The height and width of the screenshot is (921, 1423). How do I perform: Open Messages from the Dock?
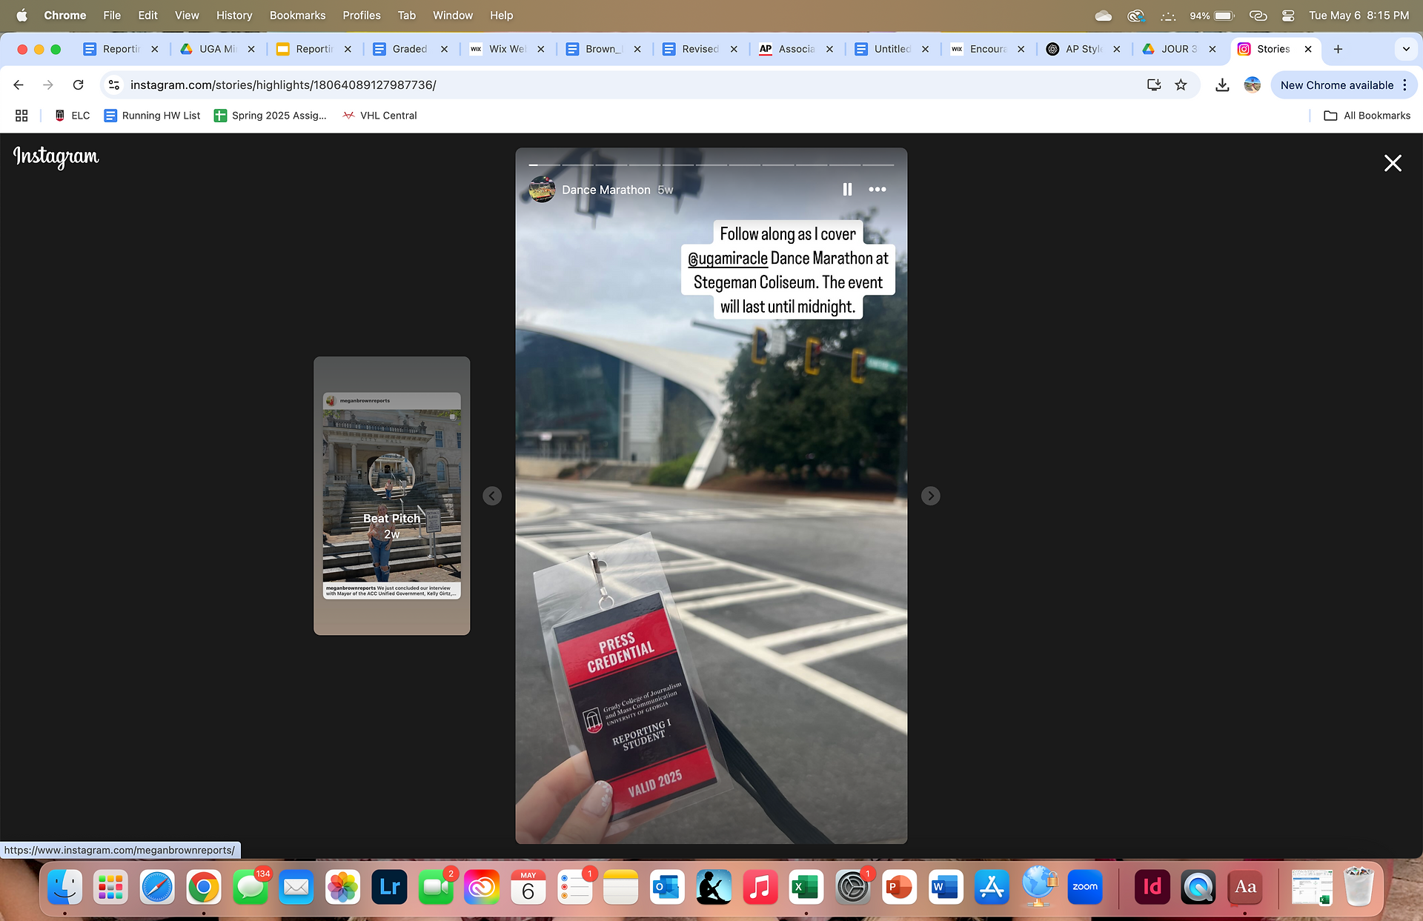point(251,887)
